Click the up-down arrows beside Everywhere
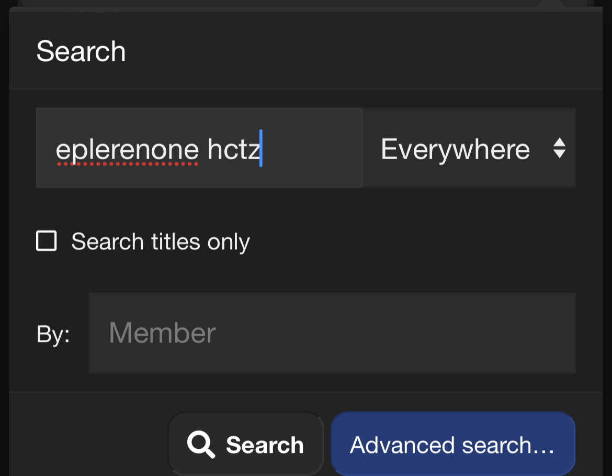The height and width of the screenshot is (476, 612). [559, 148]
